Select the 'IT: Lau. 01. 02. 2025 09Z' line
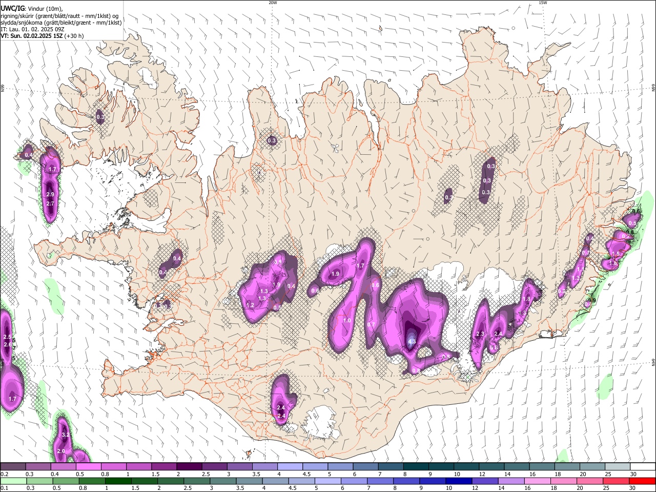The width and height of the screenshot is (656, 492). (x=32, y=29)
